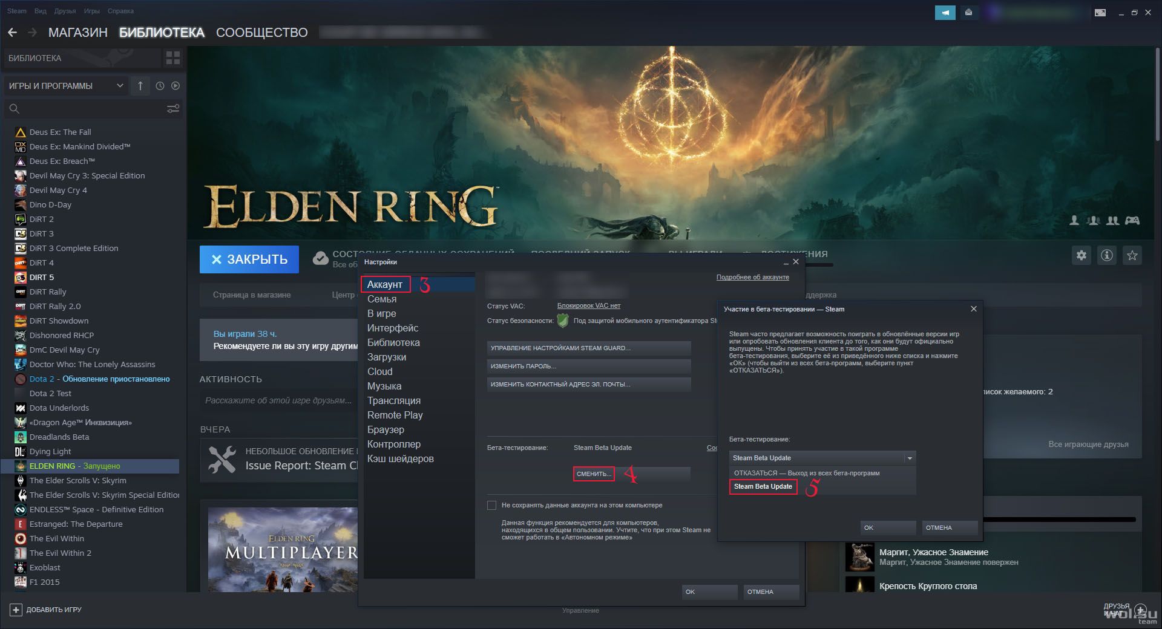1162x629 pixels.
Task: Select 'Steam Beta Update' in dropdown list
Action: [763, 486]
